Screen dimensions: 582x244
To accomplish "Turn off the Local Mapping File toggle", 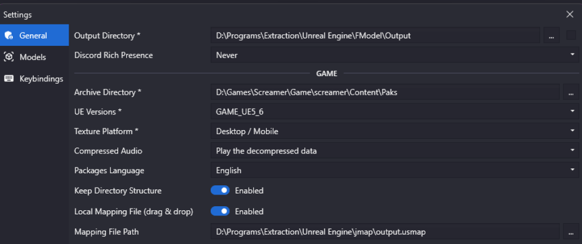I will (220, 211).
